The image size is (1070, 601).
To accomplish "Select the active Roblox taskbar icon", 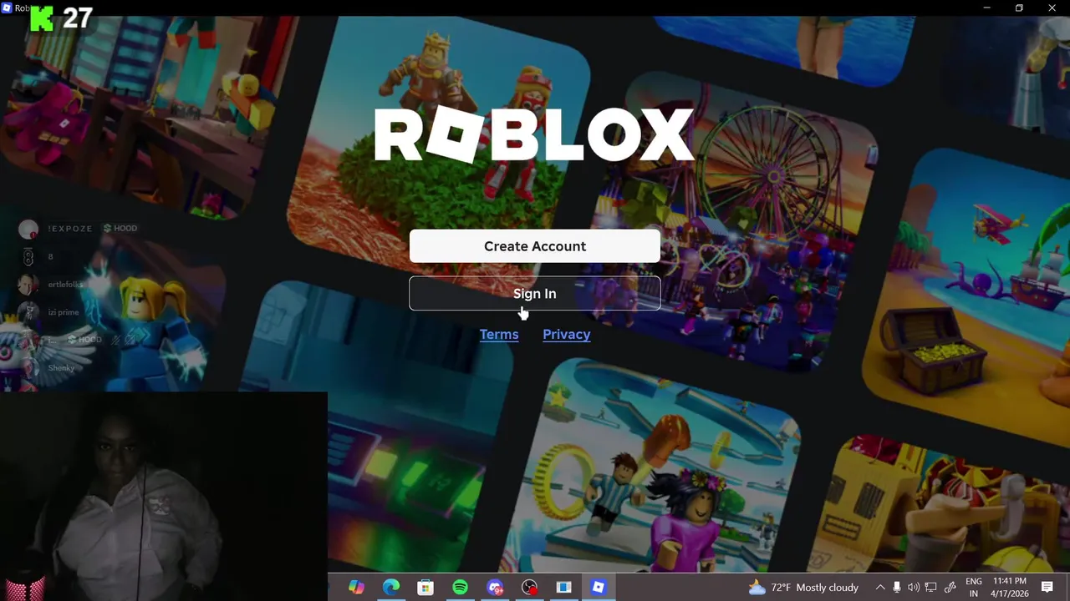I will [598, 588].
